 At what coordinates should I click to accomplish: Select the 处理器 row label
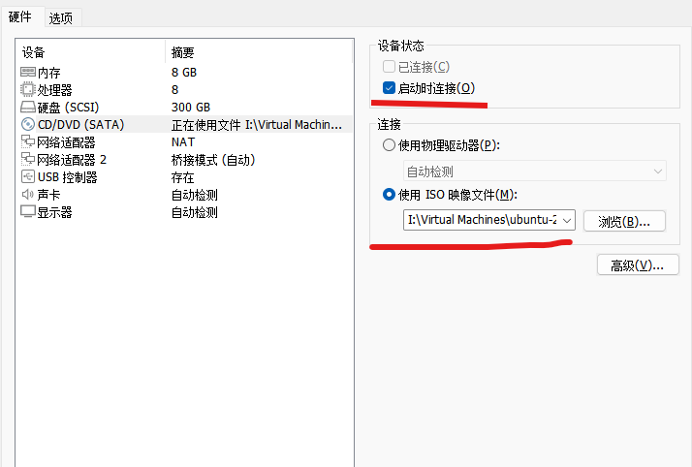pos(54,90)
